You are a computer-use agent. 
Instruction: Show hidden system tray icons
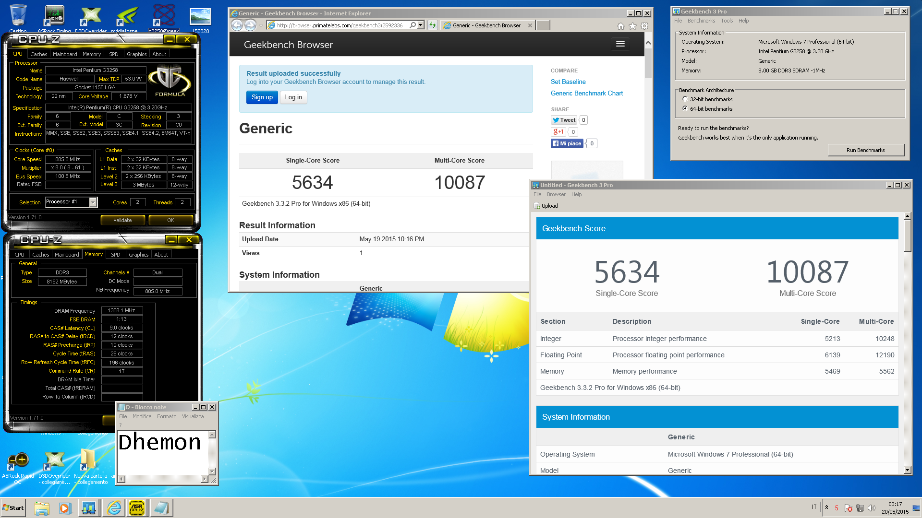(x=826, y=507)
